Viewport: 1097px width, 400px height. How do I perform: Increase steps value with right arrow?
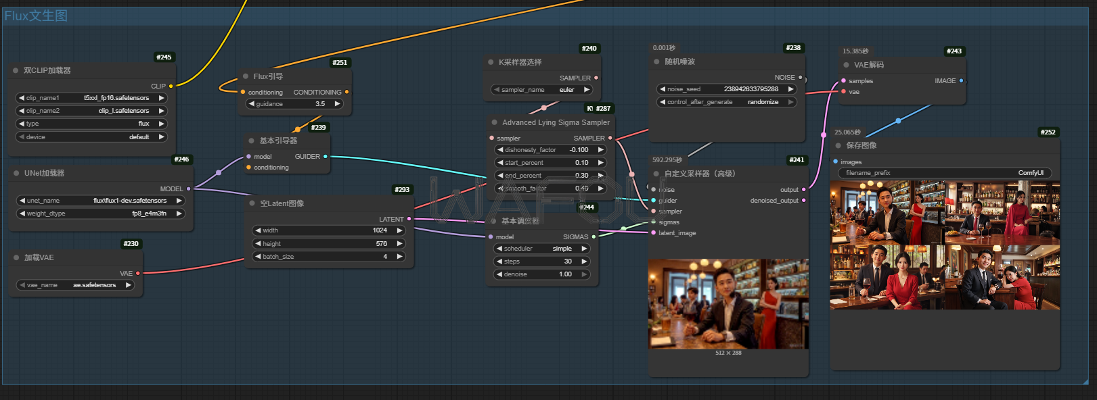[584, 261]
